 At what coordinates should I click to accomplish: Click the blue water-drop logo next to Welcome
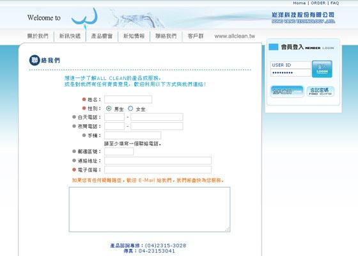coord(84,19)
